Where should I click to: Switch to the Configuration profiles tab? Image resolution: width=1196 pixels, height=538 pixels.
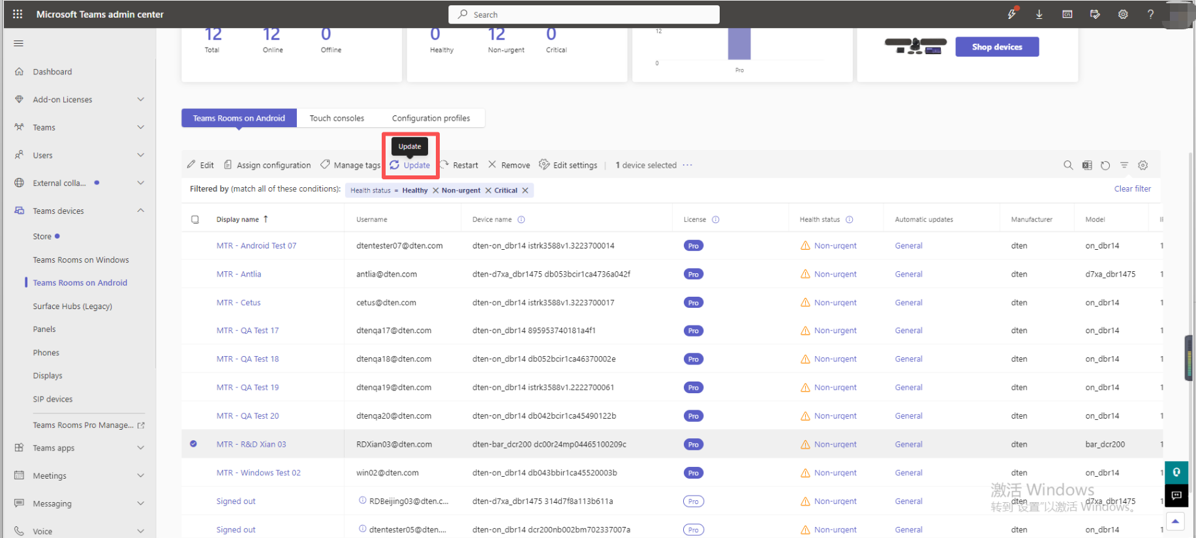click(x=431, y=118)
